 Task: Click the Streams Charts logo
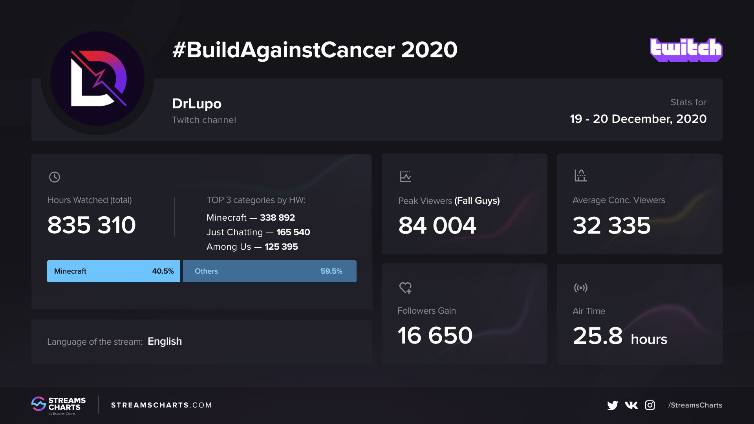pos(59,406)
